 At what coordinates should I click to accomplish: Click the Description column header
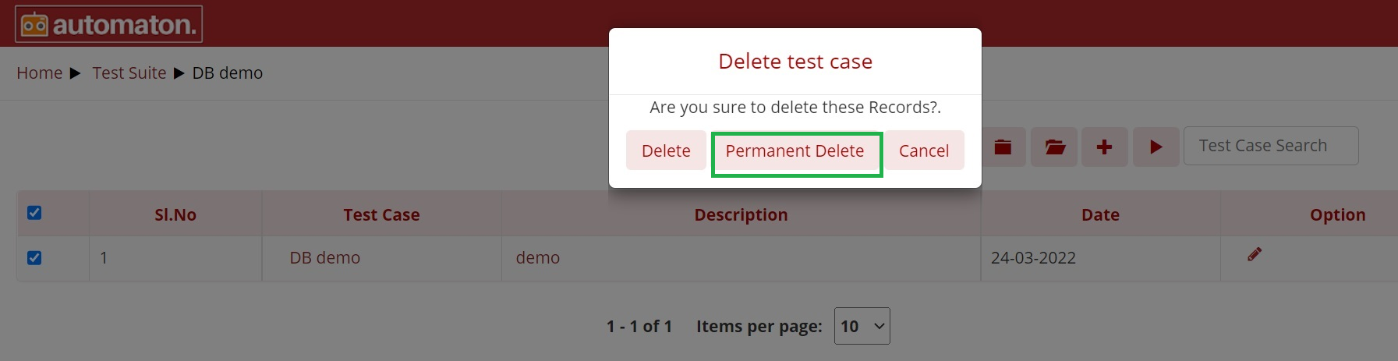click(741, 214)
